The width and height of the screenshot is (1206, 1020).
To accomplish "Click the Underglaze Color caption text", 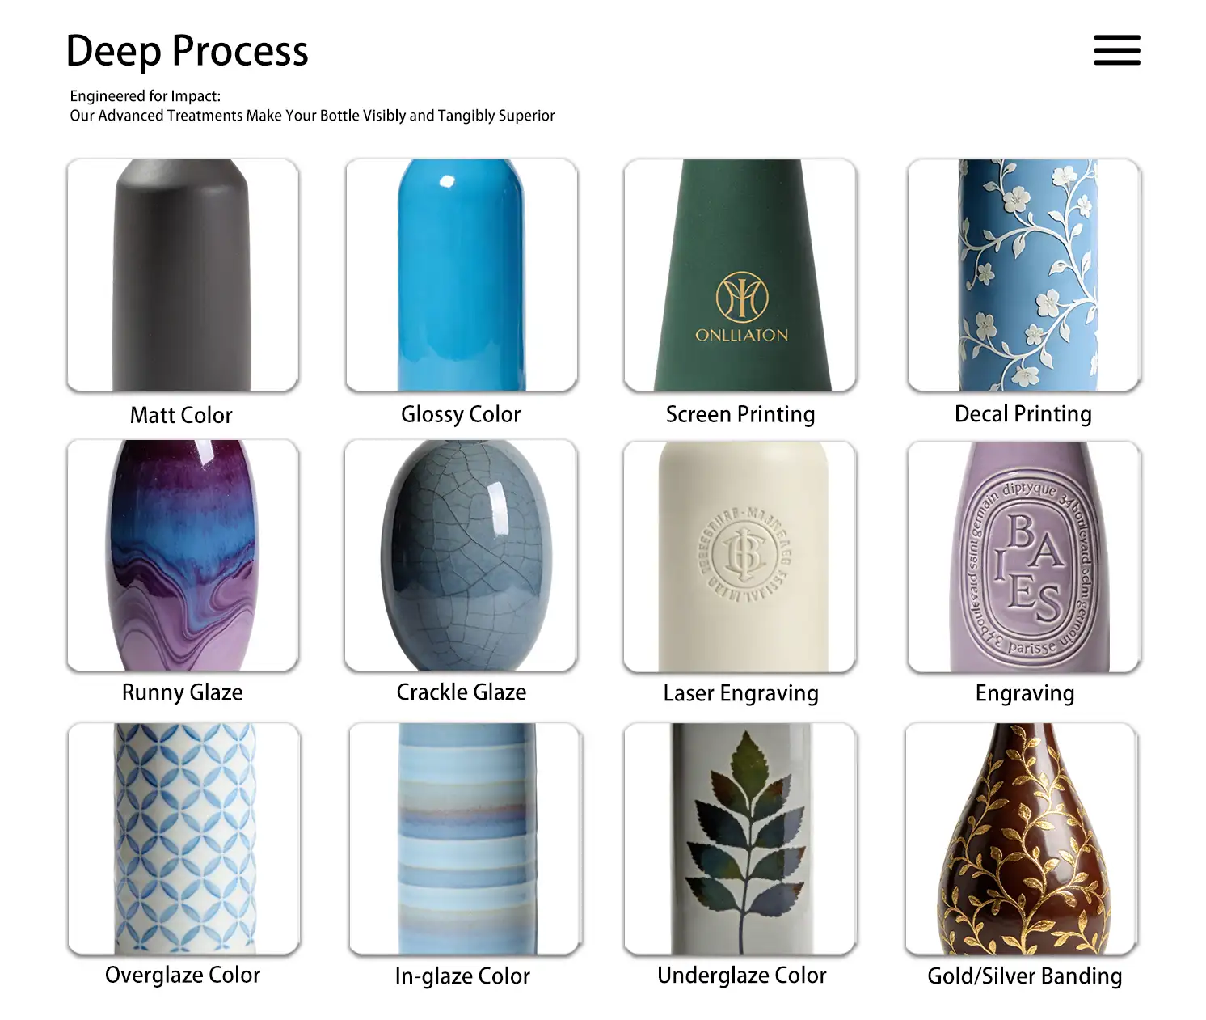I will [x=741, y=976].
